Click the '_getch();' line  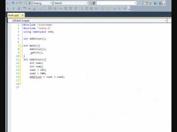pos(37,53)
